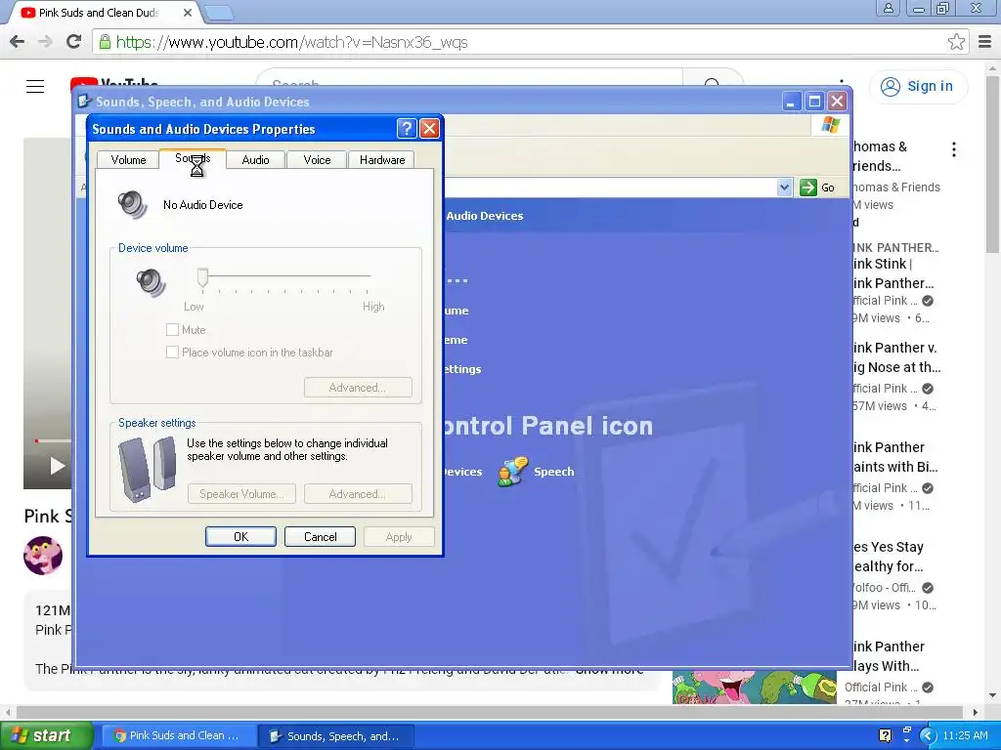Click Advanced button under Device volume

point(358,387)
